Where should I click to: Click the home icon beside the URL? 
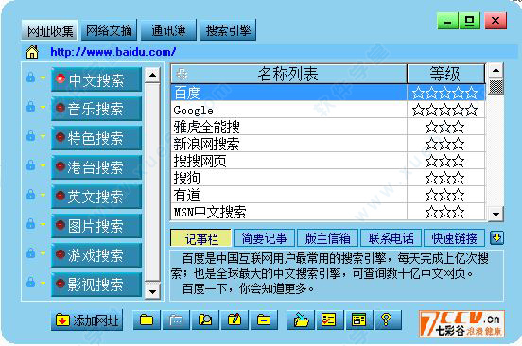click(32, 52)
